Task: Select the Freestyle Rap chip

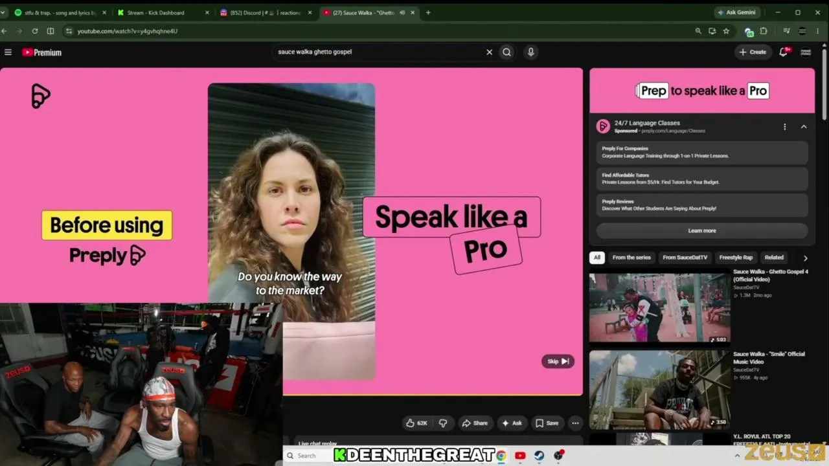Action: pos(736,258)
